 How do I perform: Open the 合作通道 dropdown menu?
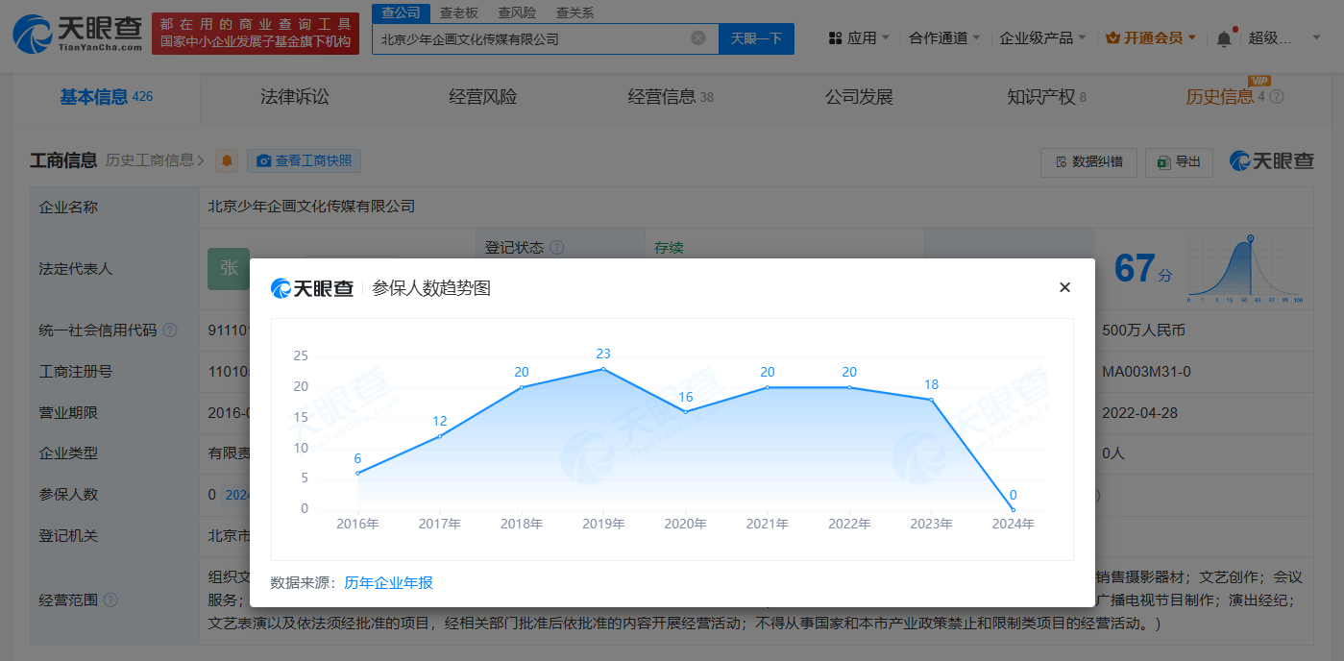coord(944,38)
